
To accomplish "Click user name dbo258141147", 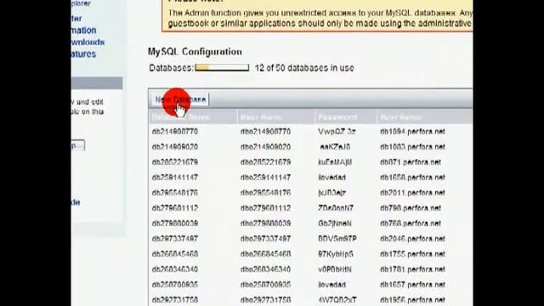I will [265, 178].
